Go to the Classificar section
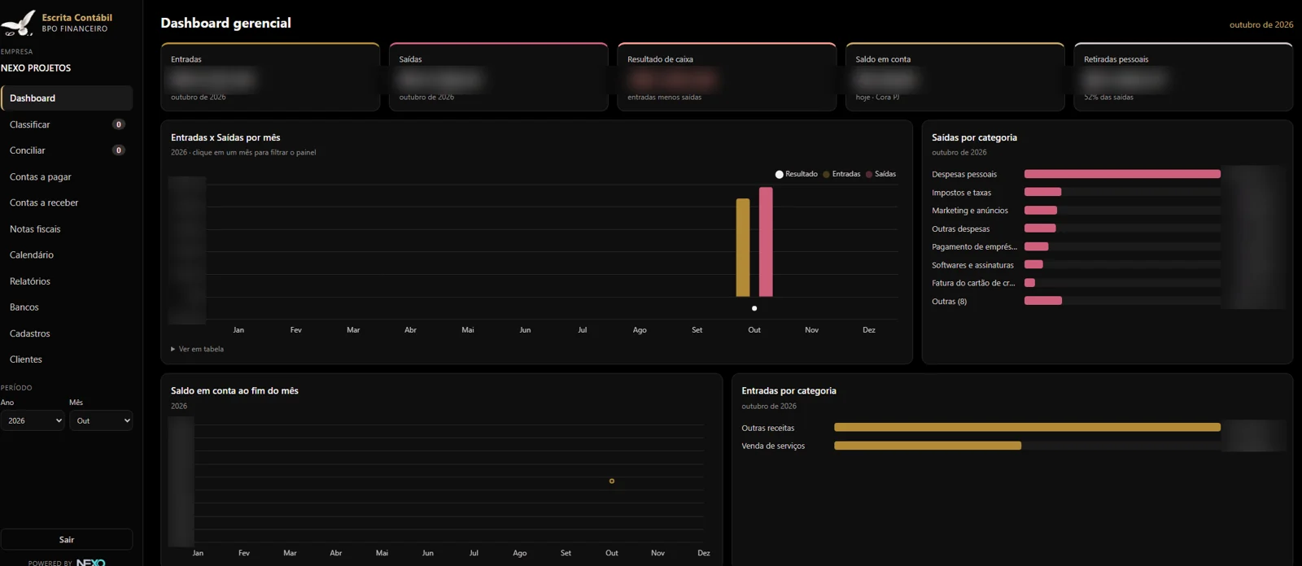Viewport: 1302px width, 566px height. click(67, 124)
